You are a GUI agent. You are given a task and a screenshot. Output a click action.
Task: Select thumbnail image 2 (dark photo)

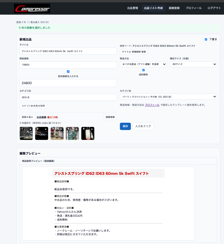[x=42, y=133]
